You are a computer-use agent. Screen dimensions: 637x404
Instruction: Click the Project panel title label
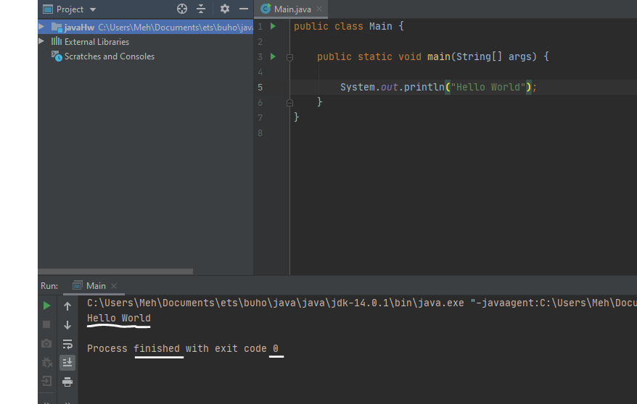[x=70, y=9]
